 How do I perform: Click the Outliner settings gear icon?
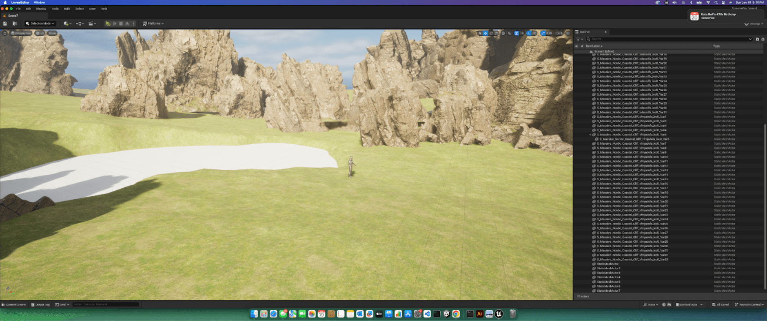[x=763, y=39]
